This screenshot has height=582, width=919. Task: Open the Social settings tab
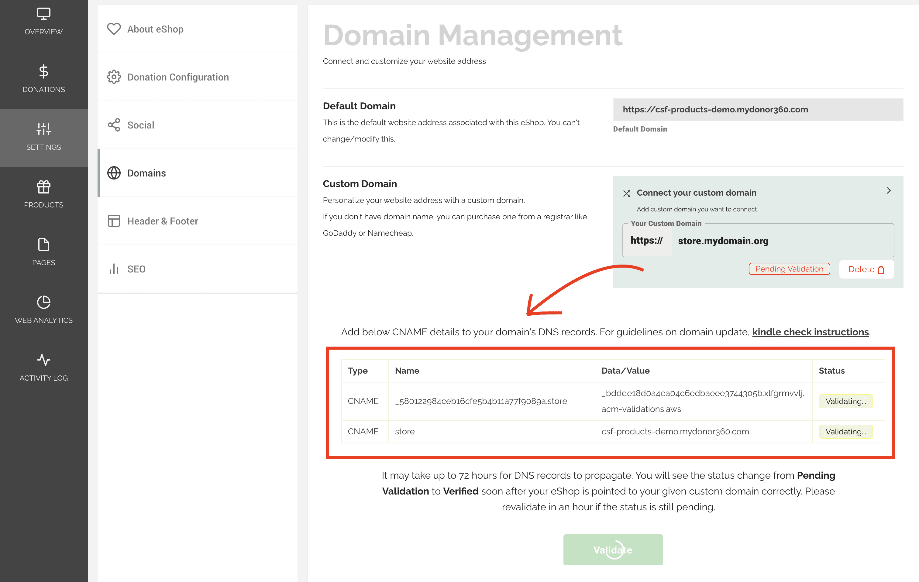pyautogui.click(x=140, y=125)
